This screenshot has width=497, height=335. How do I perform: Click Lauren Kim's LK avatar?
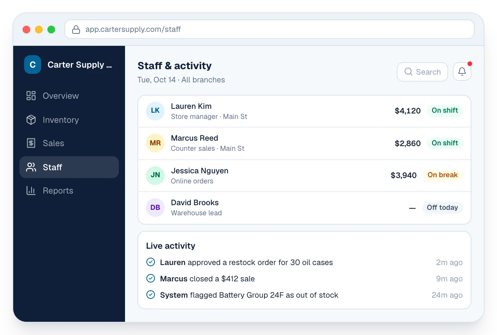(155, 111)
